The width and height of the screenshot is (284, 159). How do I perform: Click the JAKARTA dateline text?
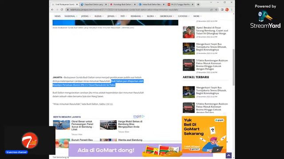point(57,77)
